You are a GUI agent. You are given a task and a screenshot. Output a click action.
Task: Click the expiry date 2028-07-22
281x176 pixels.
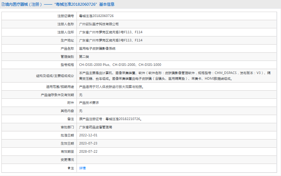pyautogui.click(x=88, y=152)
